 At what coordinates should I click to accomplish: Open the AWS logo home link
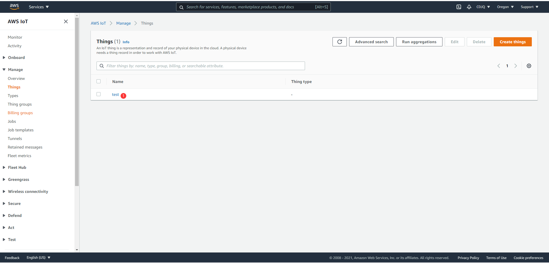[14, 7]
